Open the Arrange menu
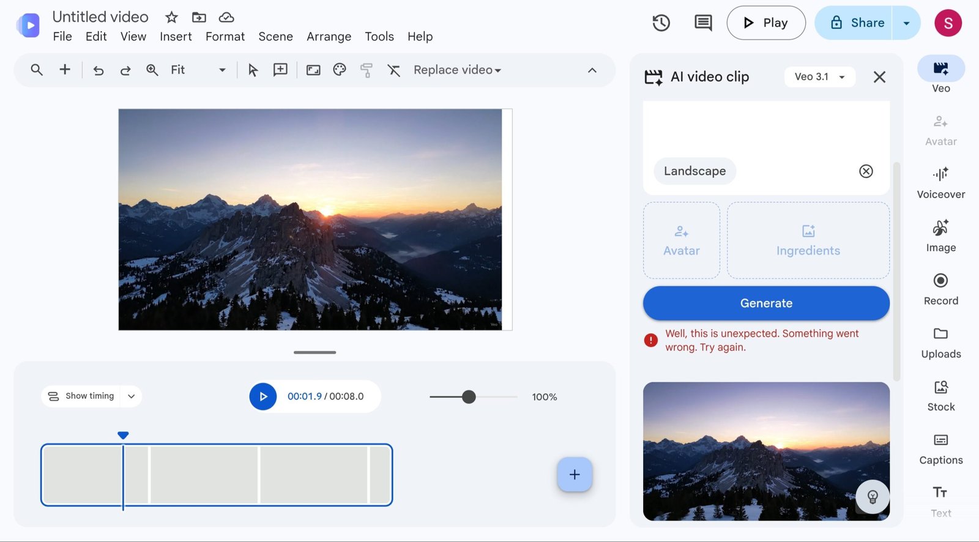This screenshot has height=542, width=979. (x=329, y=37)
